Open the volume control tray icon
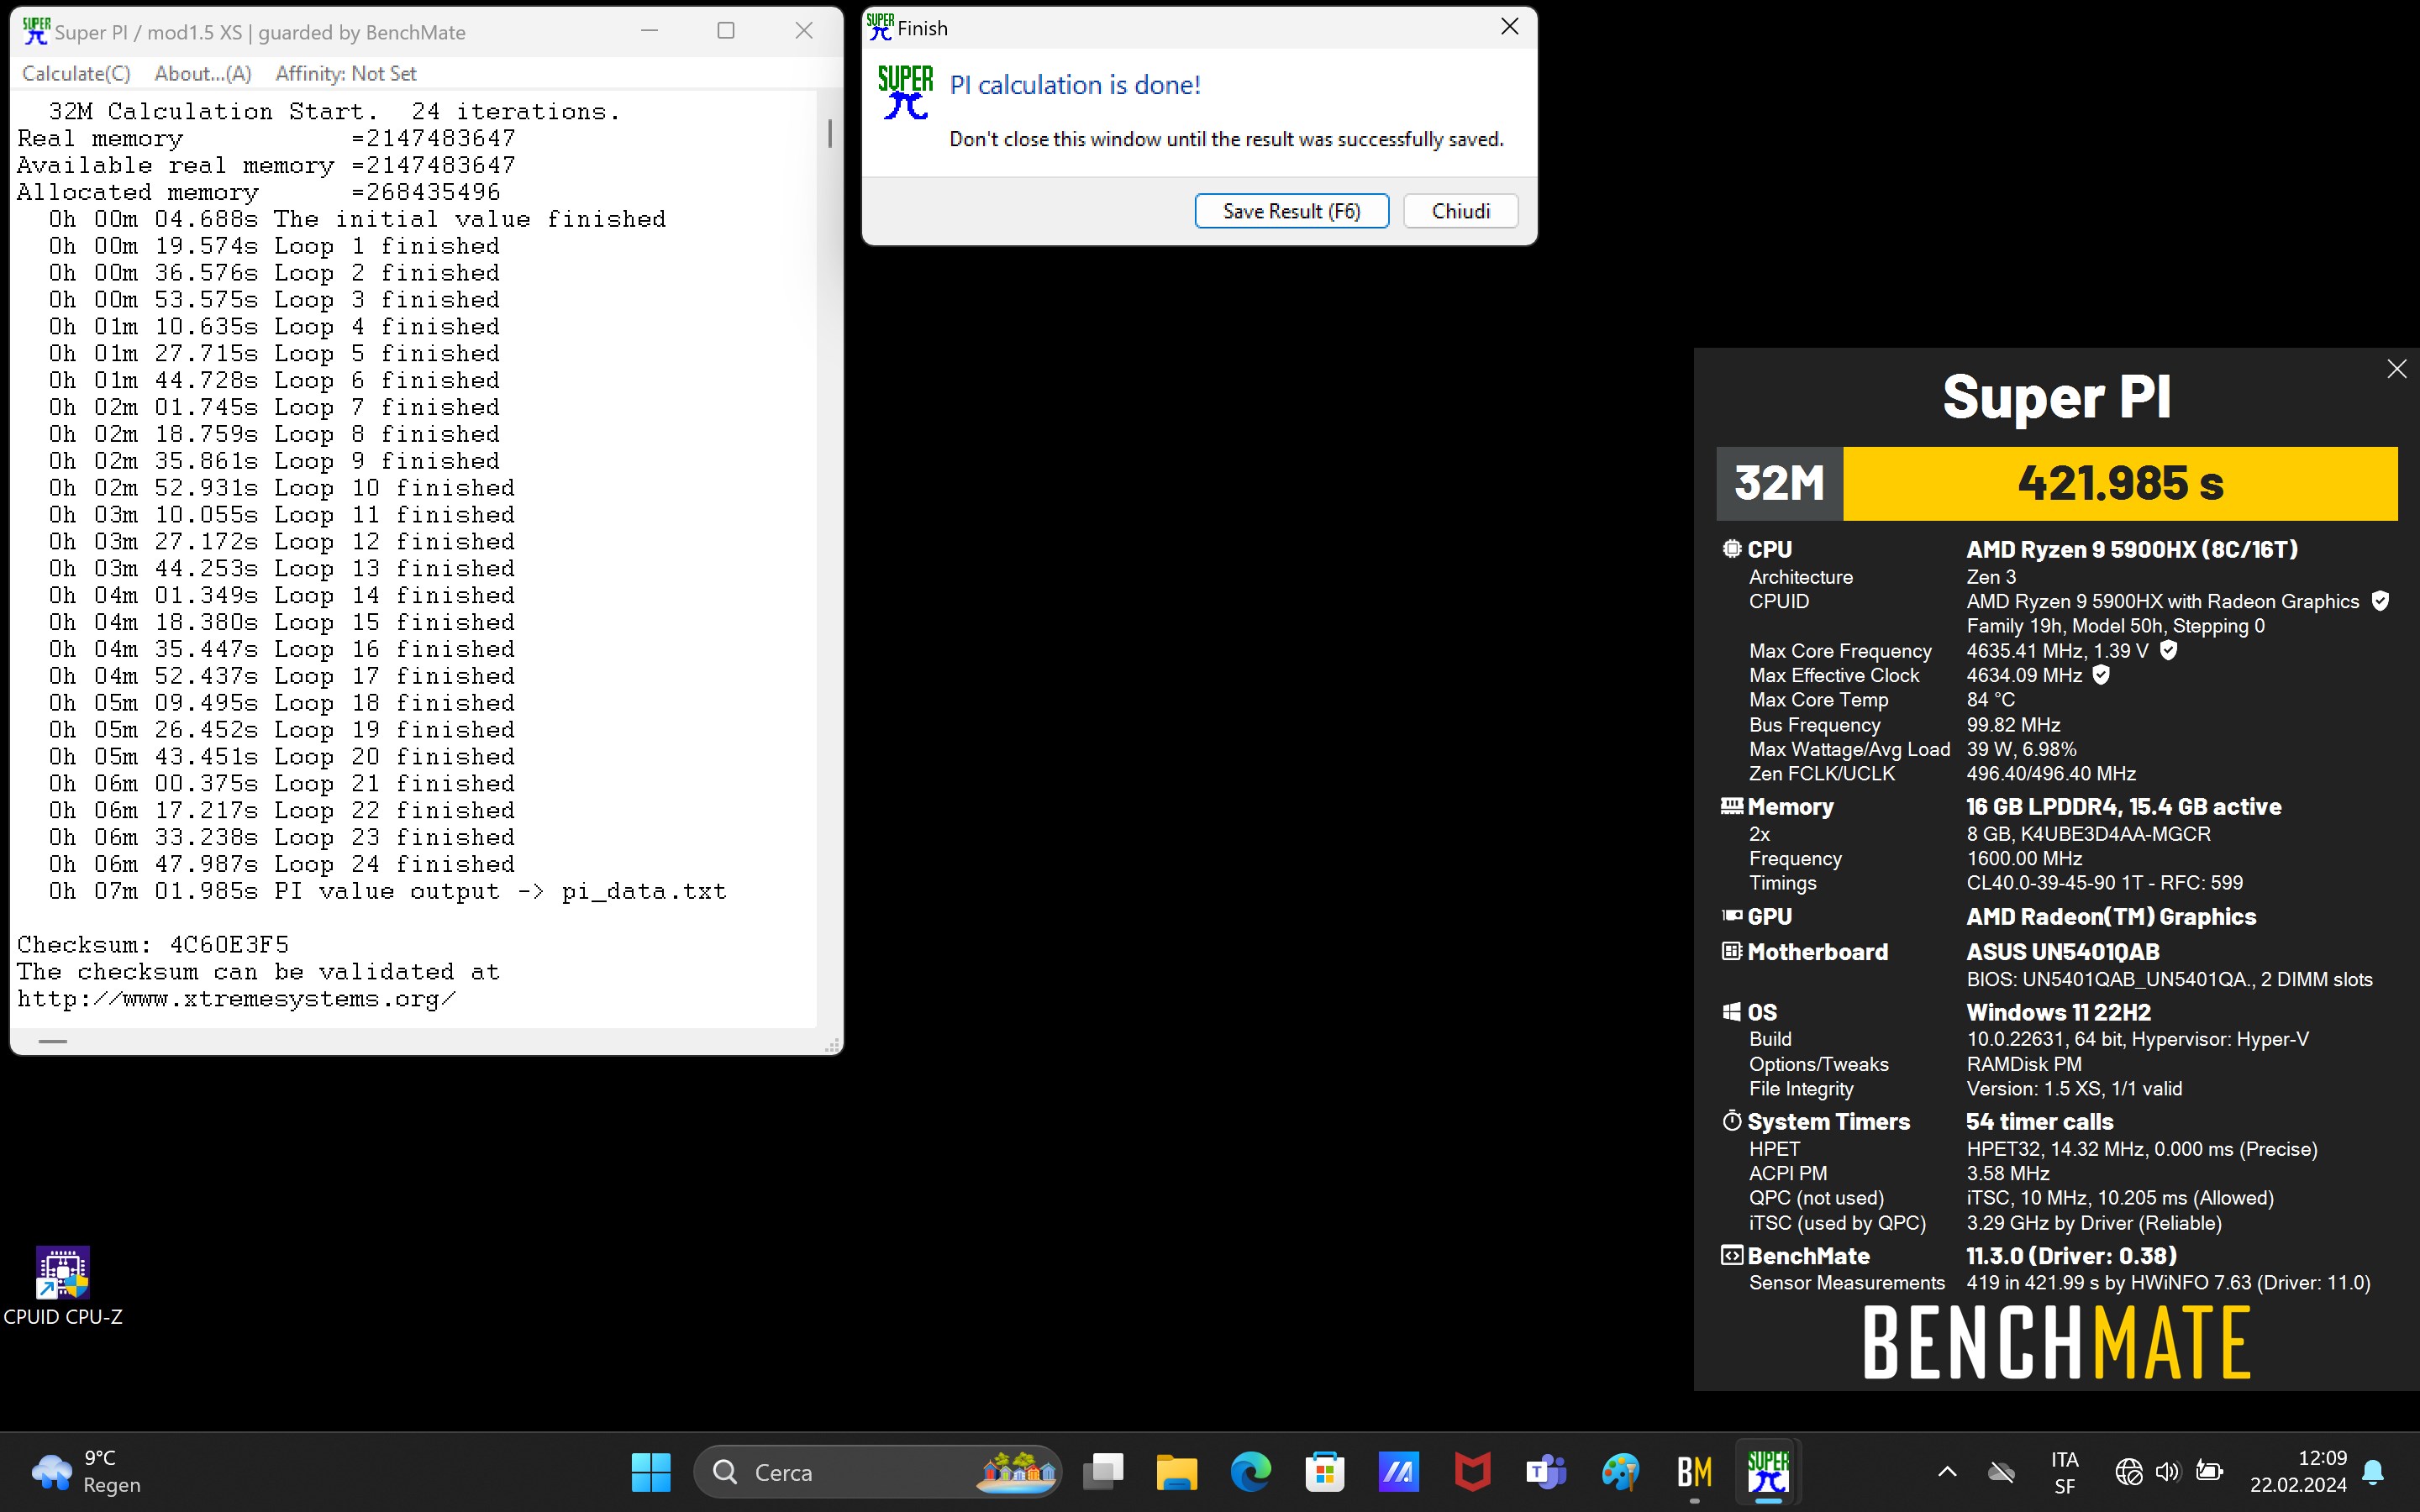This screenshot has height=1512, width=2420. [x=2167, y=1471]
